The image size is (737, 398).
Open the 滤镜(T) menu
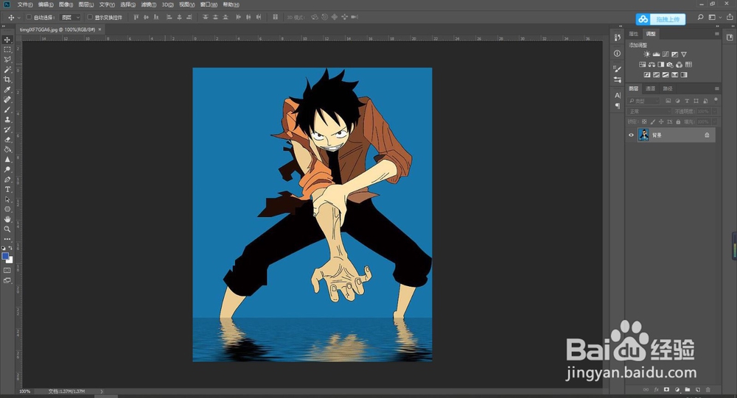pos(149,4)
